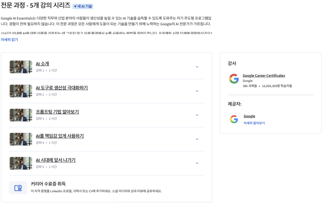Open the Google provider link
The image size is (323, 203).
coord(249,116)
